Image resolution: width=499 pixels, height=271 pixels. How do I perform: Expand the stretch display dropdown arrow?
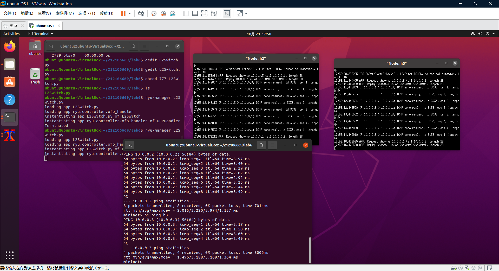coord(246,13)
